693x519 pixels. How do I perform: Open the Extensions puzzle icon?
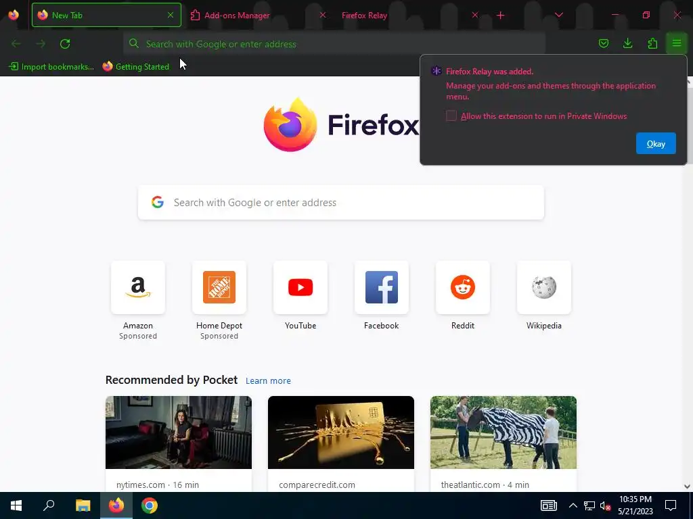[x=652, y=43]
